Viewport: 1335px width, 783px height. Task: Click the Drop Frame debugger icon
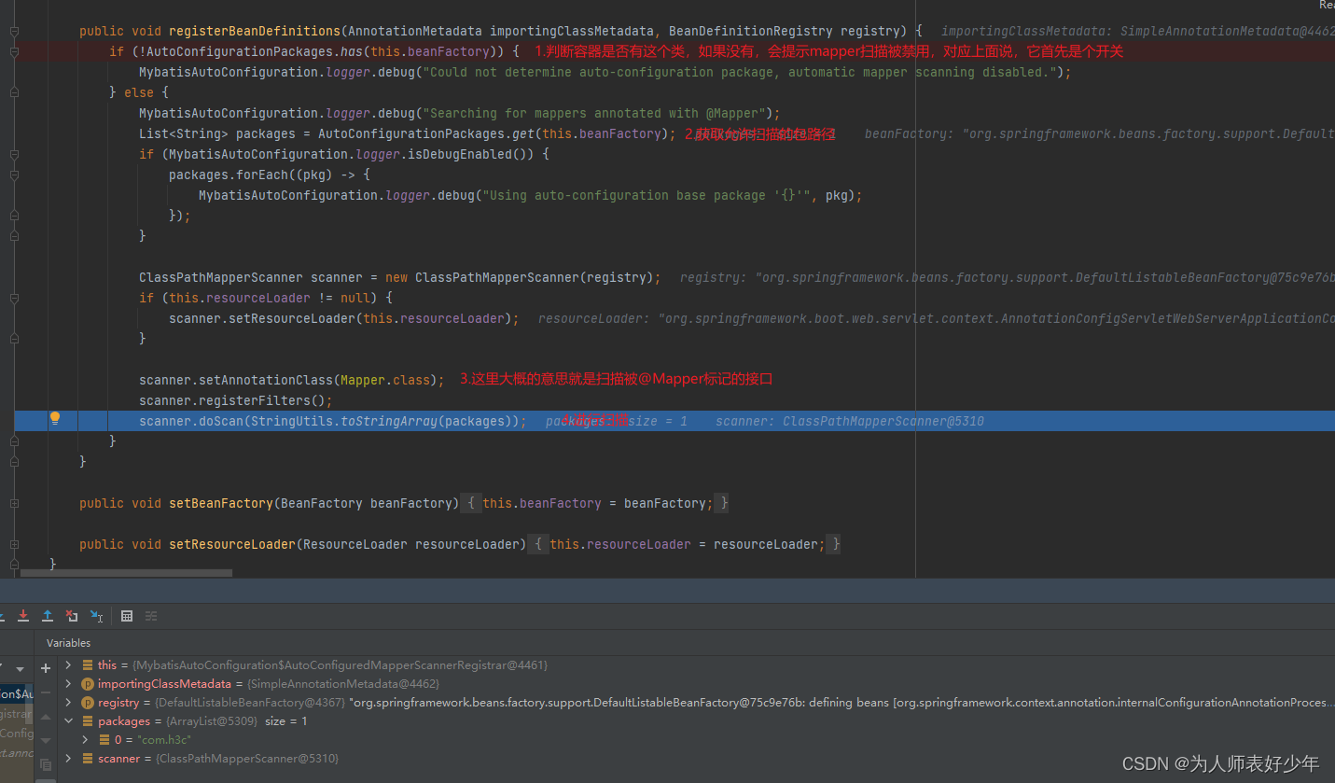pyautogui.click(x=72, y=616)
